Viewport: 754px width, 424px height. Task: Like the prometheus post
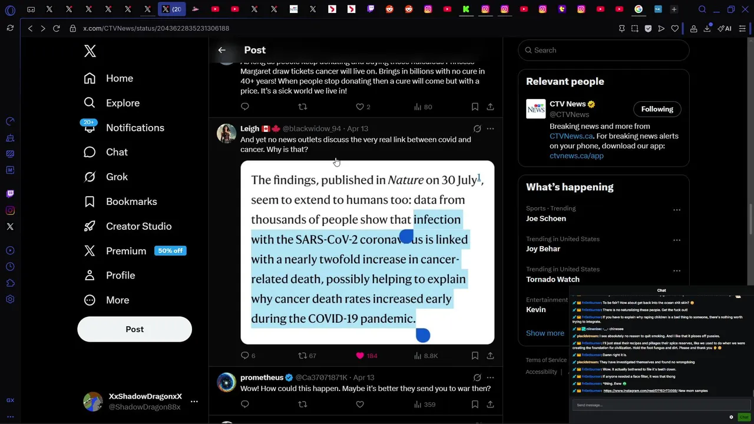coord(360,404)
